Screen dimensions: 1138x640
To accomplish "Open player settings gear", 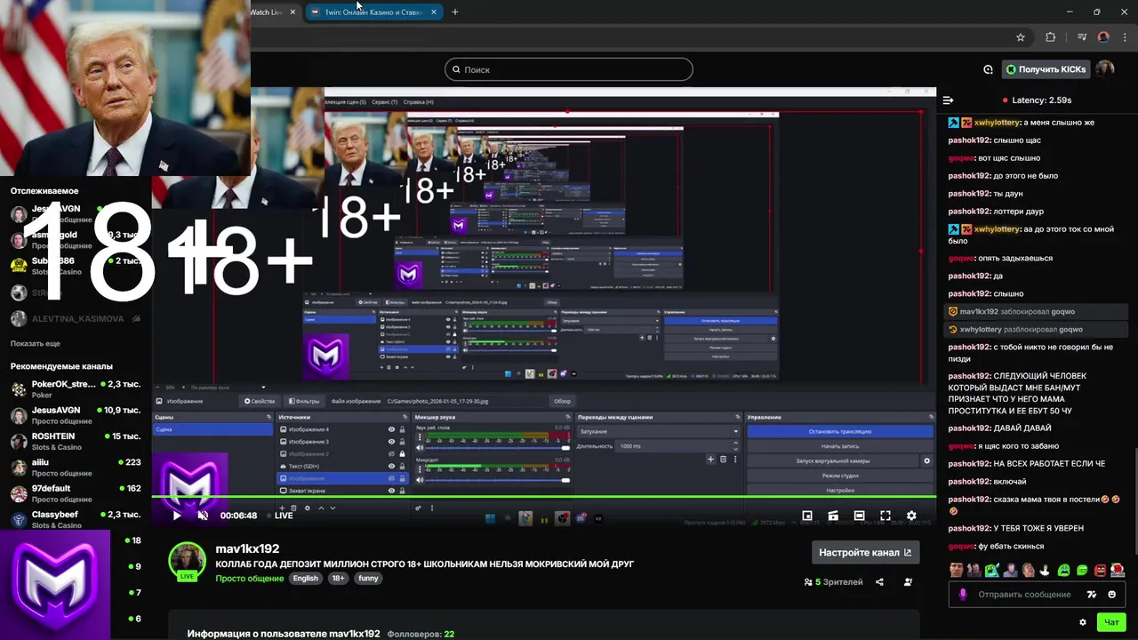I will [x=911, y=516].
